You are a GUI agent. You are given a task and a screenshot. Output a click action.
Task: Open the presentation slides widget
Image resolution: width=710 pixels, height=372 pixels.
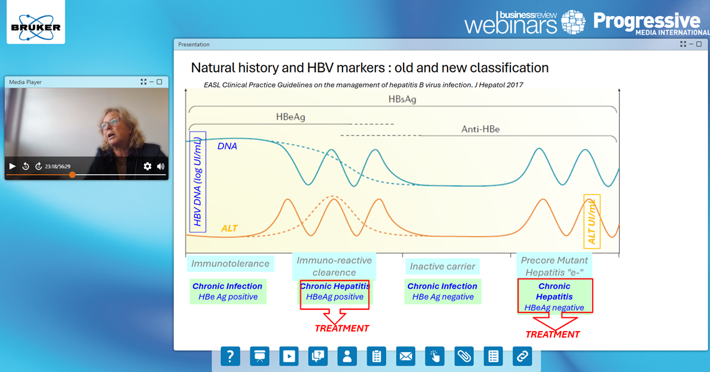259,356
